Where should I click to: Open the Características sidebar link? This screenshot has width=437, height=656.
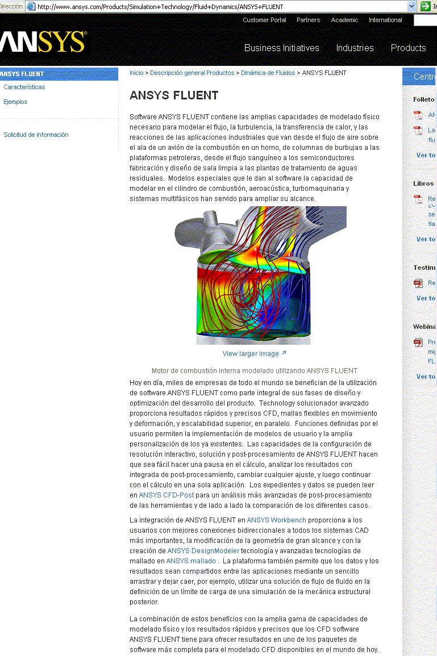(x=24, y=87)
